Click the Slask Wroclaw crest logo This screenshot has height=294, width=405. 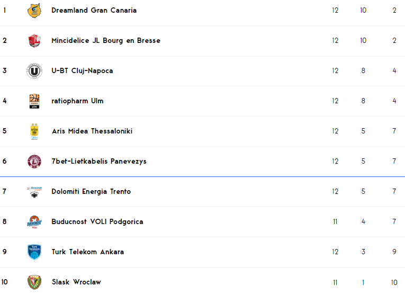(34, 282)
